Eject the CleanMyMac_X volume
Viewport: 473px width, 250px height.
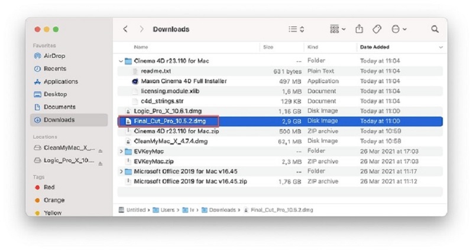101,151
